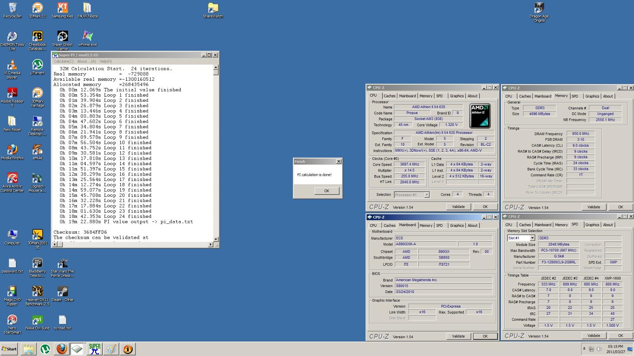Viewport: 634px width, 356px height.
Task: Show hidden system tray icons arrow
Action: tap(584, 349)
